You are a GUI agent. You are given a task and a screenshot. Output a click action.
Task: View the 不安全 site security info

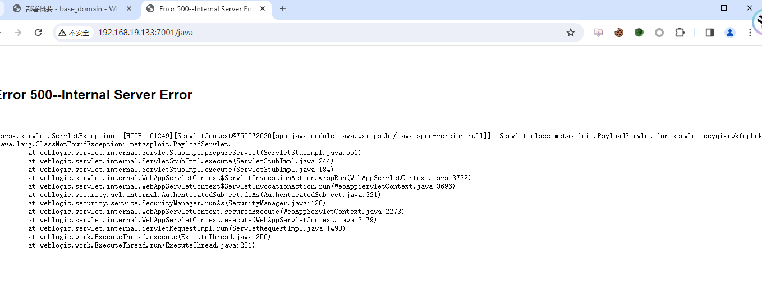click(74, 33)
